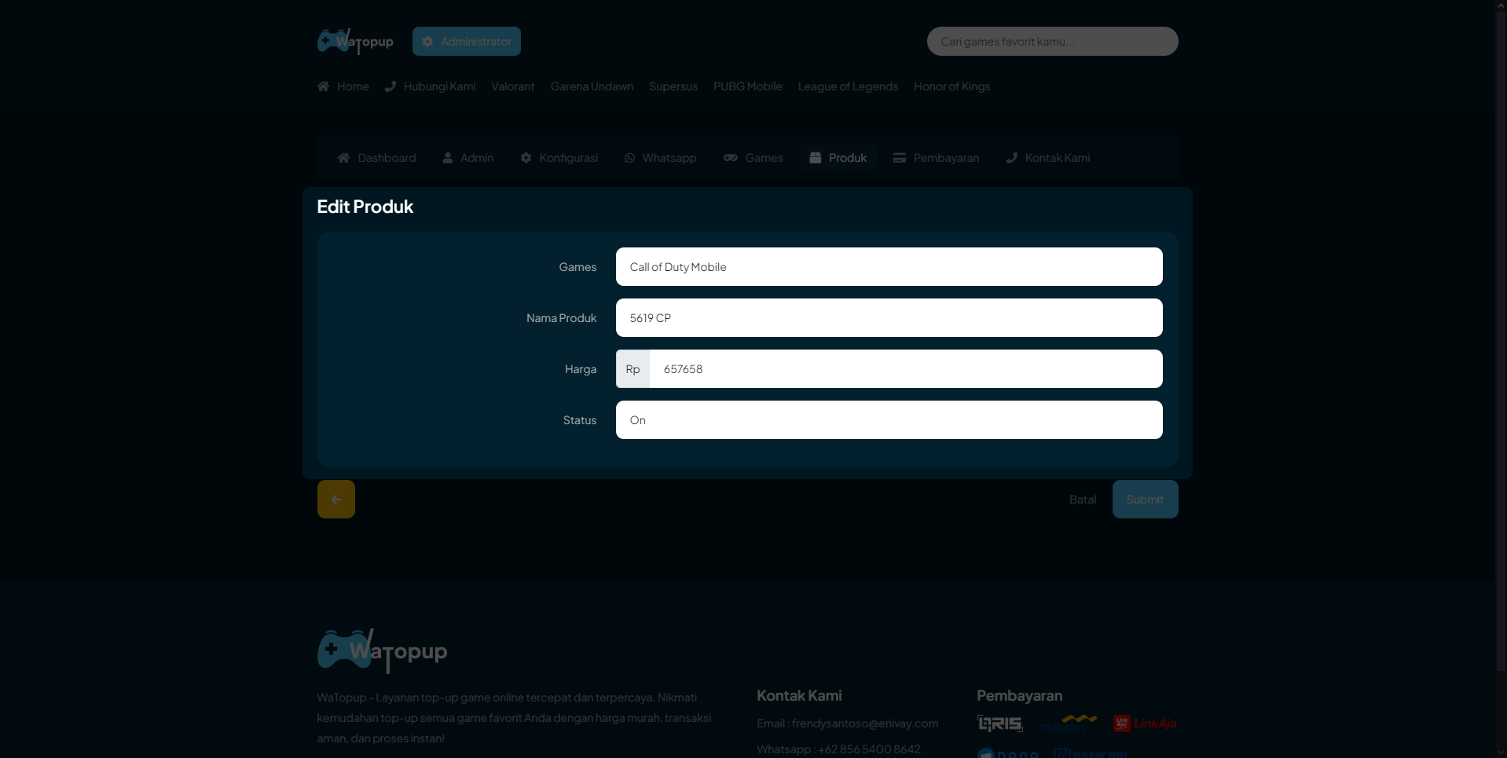The height and width of the screenshot is (758, 1507).
Task: Click the QRIS payment logo
Action: [1000, 723]
